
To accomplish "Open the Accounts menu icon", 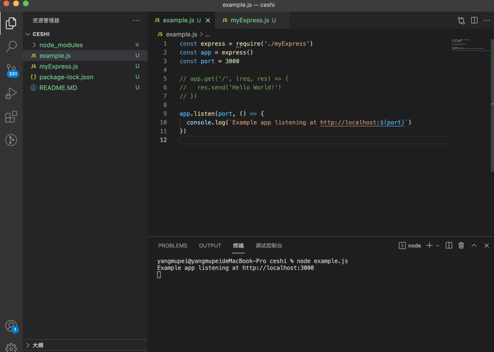I will [x=11, y=326].
